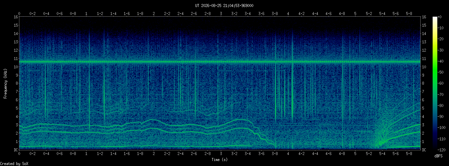Click the strong vertical spike just past 4 seconds
The width and height of the screenshot is (449, 166).
[x=292, y=77]
